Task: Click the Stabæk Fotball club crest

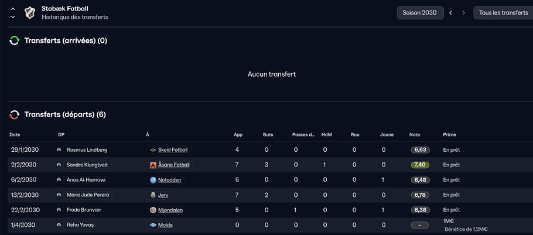Action: (x=29, y=13)
